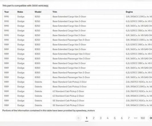Click the Model column header

[38, 12]
